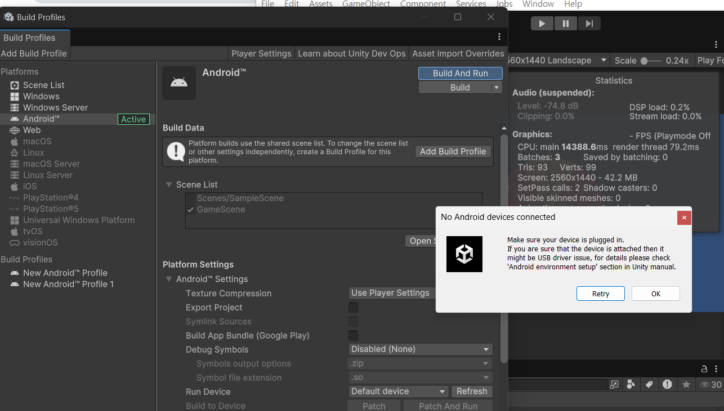Toggle hidden packages eye icon showing 30

point(710,385)
